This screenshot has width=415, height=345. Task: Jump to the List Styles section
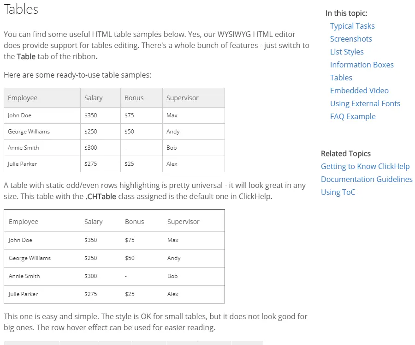coord(347,52)
